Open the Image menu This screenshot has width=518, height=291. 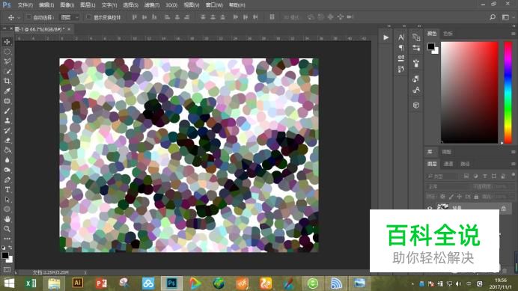coord(67,5)
